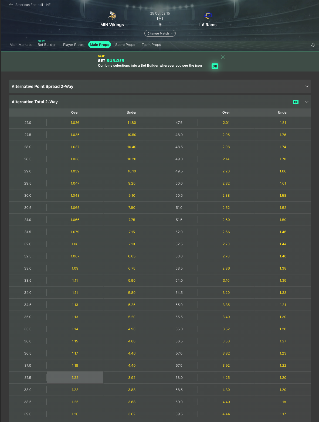This screenshot has width=319, height=422.
Task: Click the 25 Oct 02:15 match time
Action: tap(160, 13)
